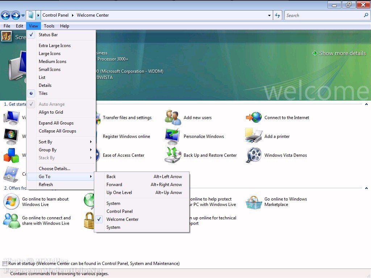
Task: Collapse the Offers section chevron
Action: [366, 188]
